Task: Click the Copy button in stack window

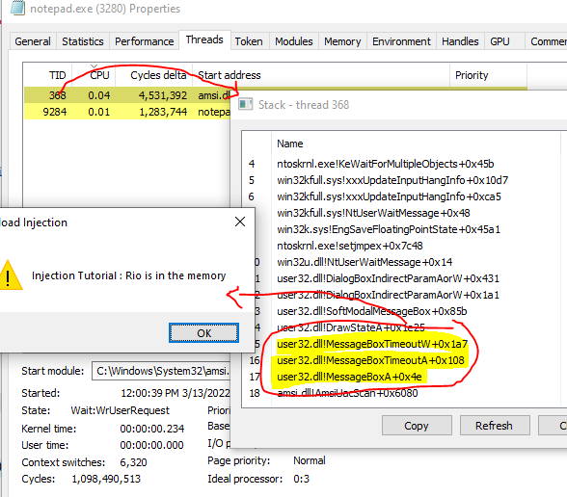Action: [417, 426]
